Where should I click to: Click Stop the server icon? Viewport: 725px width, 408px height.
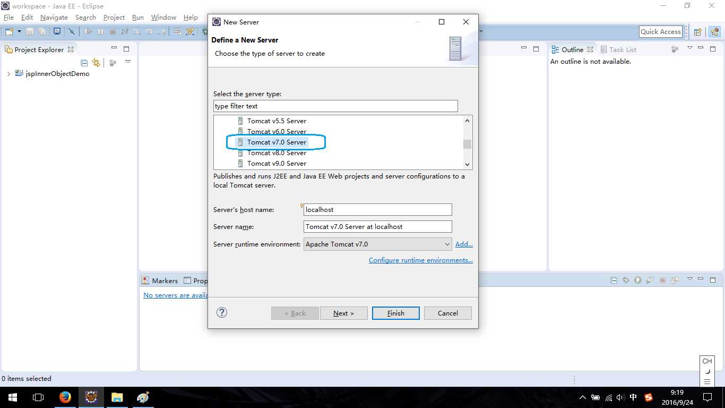pos(662,280)
